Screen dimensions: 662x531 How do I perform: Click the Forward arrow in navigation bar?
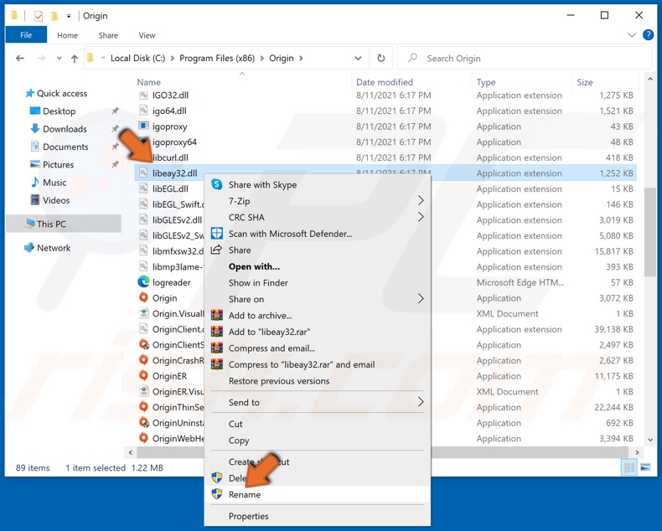click(41, 59)
